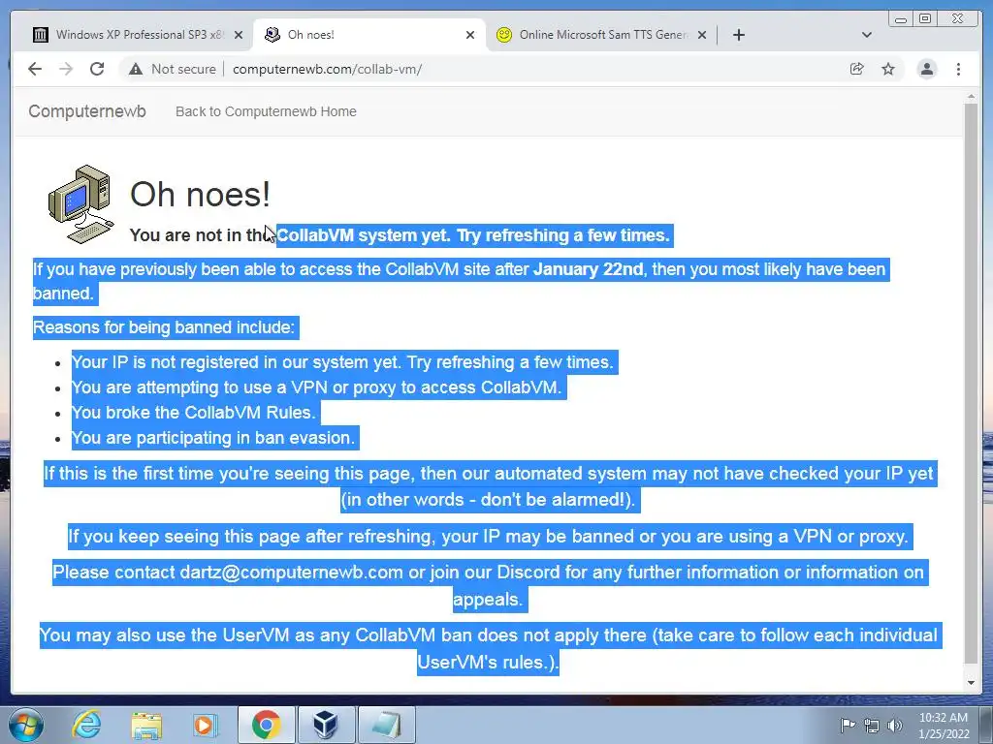Close the Oh noes! tab

[x=470, y=35]
